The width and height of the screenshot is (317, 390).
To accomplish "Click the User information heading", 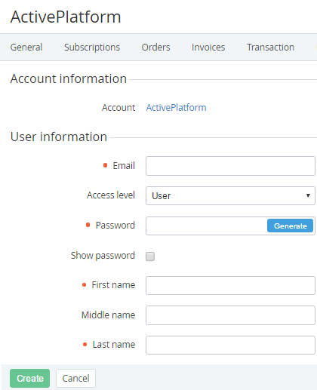I will click(x=59, y=137).
